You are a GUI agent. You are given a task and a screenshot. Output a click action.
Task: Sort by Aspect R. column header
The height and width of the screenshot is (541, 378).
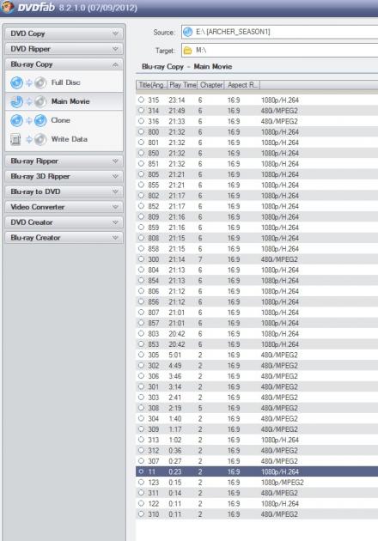(242, 85)
